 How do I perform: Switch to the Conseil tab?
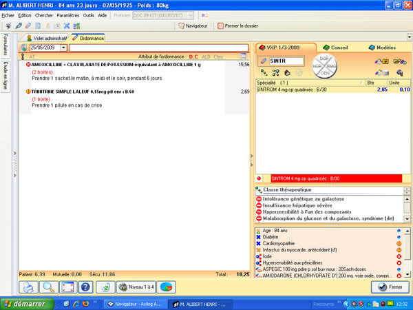(x=335, y=48)
